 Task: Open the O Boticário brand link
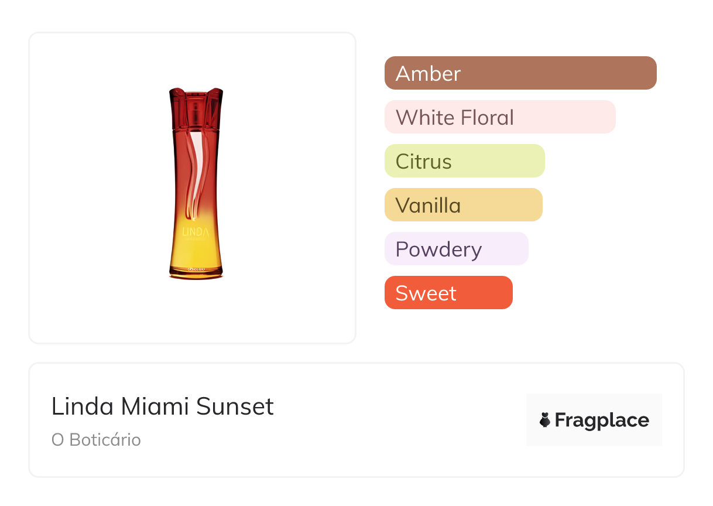(x=96, y=440)
